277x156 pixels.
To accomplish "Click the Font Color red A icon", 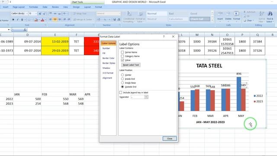I will coord(42,19).
